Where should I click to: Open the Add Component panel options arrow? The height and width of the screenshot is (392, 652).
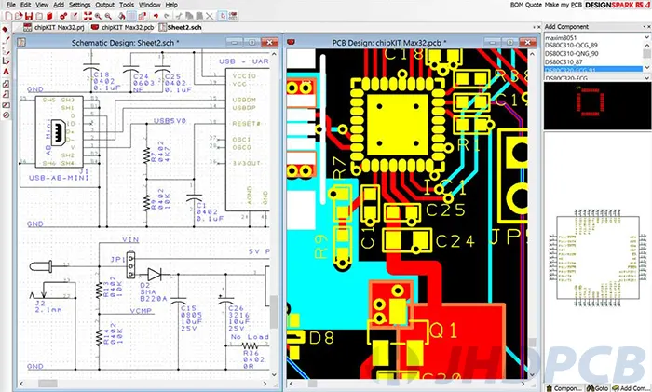[644, 27]
